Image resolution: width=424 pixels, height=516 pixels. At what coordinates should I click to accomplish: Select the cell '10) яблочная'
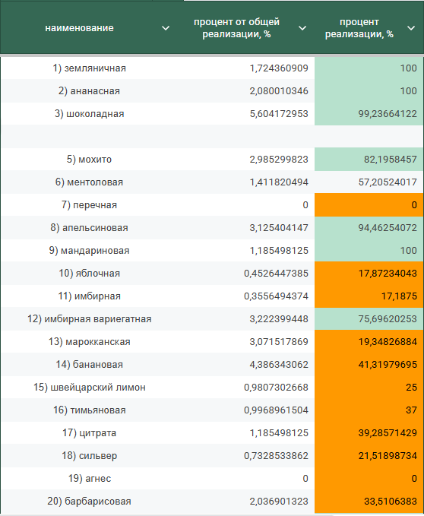89,273
